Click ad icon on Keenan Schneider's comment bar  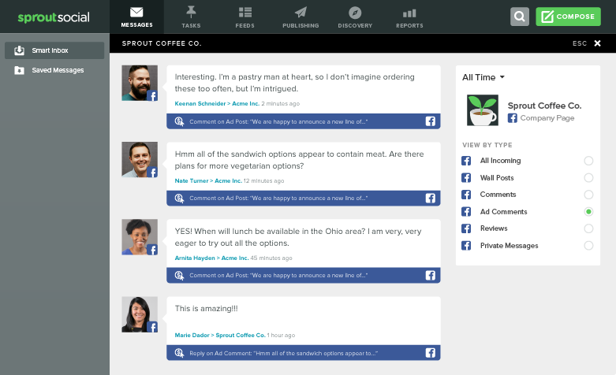pos(179,121)
